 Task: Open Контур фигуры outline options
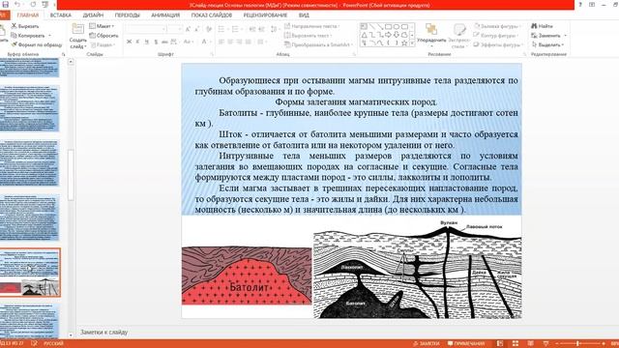click(496, 36)
